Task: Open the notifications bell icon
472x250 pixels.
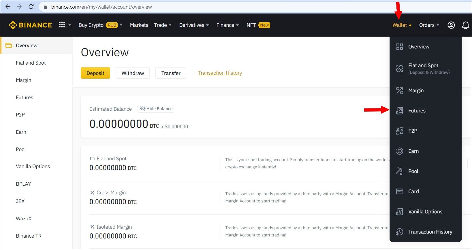Action: coord(465,25)
